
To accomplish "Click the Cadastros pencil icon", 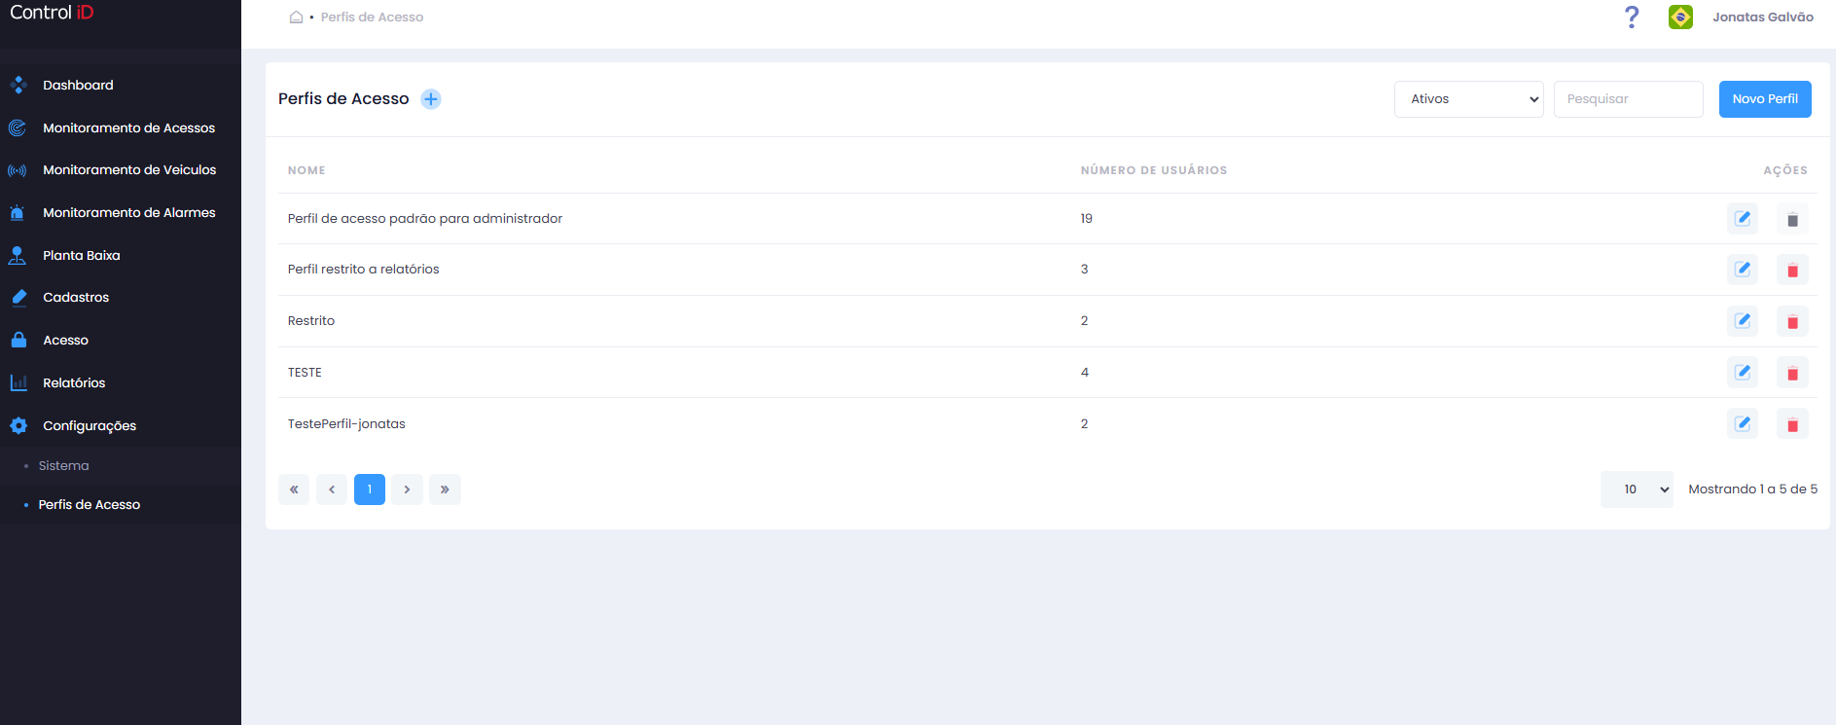I will 18,298.
